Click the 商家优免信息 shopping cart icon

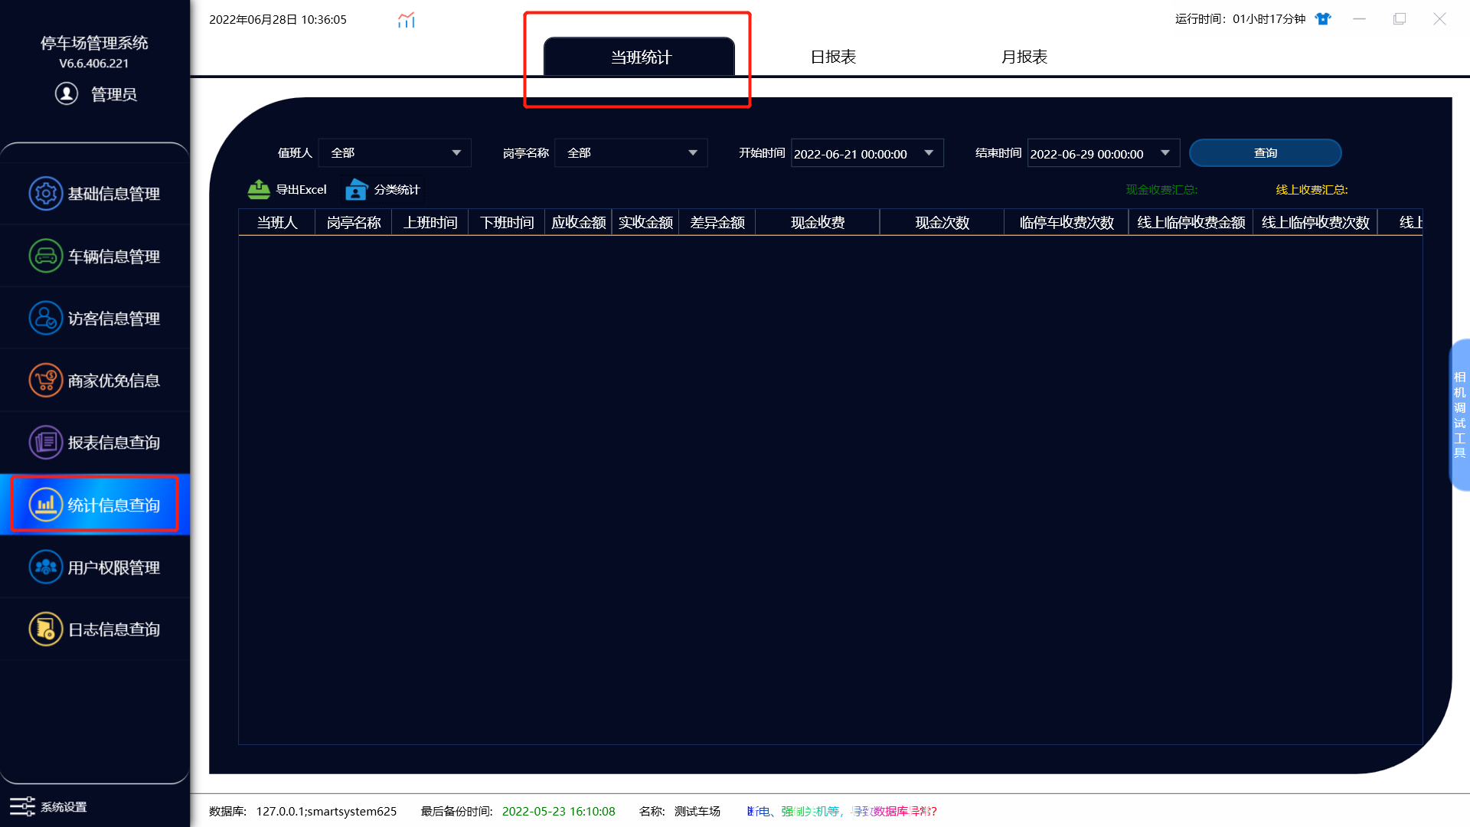(46, 380)
